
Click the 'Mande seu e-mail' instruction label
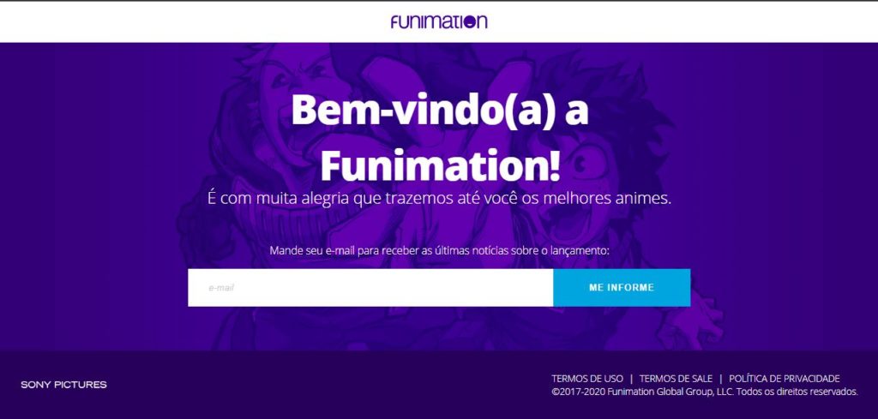click(x=439, y=250)
